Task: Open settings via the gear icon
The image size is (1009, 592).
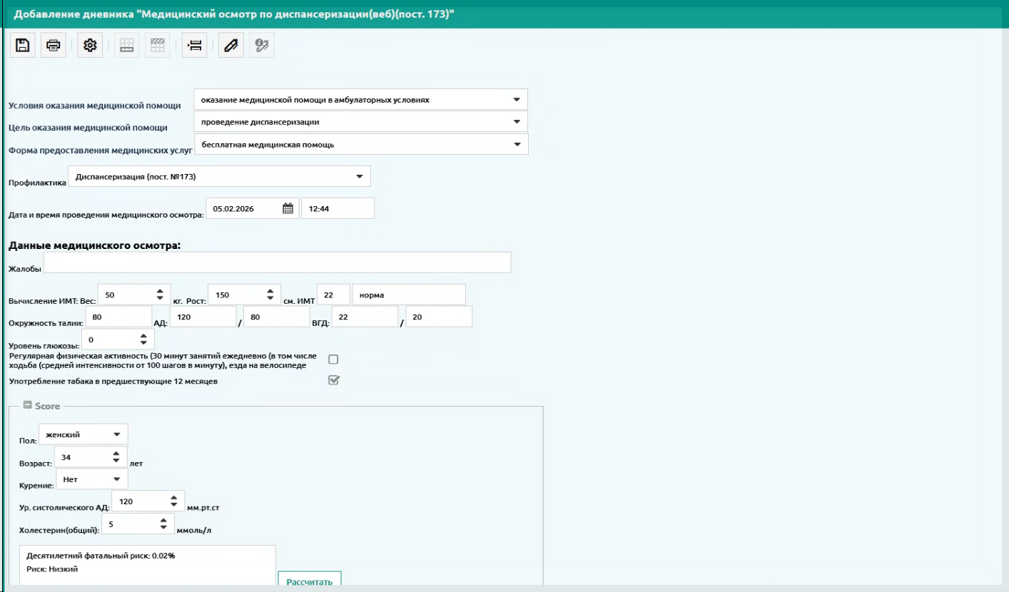Action: point(90,46)
